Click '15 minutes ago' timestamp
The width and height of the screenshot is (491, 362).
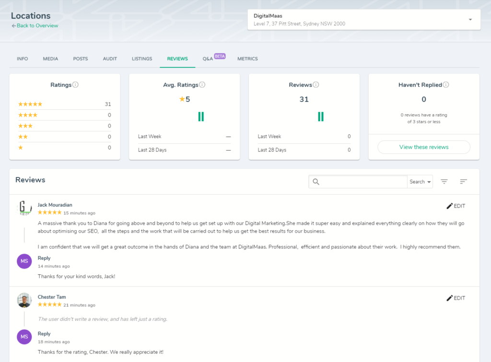pyautogui.click(x=79, y=213)
